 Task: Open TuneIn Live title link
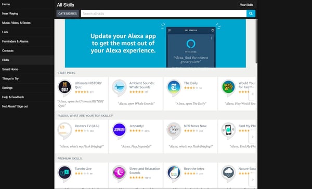[83, 169]
